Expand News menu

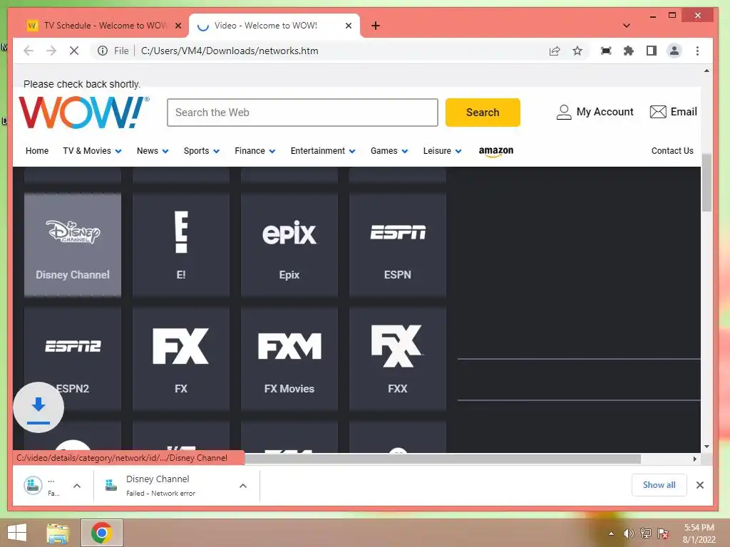click(153, 151)
